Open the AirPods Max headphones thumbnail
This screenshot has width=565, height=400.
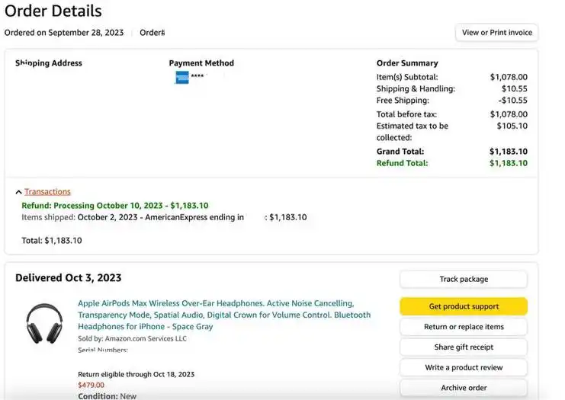44,323
